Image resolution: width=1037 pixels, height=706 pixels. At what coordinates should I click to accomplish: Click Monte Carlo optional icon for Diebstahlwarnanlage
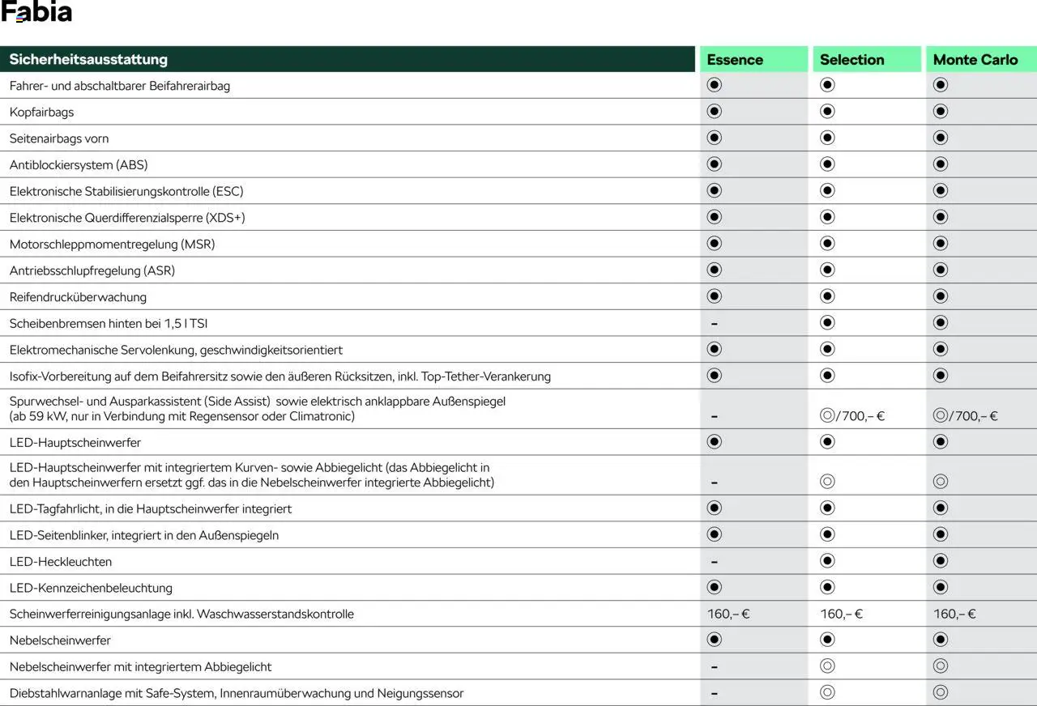940,692
